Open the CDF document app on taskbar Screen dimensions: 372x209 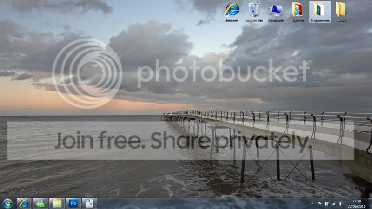tap(88, 203)
